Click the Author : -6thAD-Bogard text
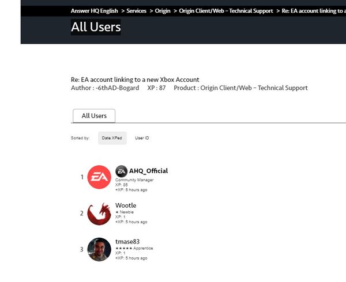 105,88
